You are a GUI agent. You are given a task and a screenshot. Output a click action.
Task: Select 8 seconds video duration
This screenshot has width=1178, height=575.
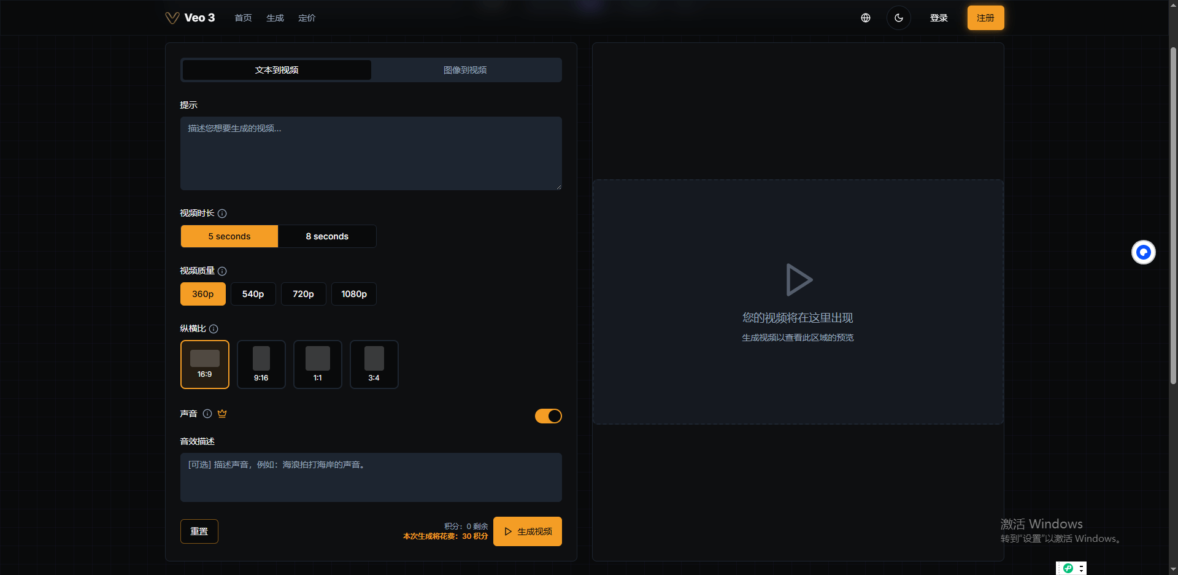tap(327, 236)
